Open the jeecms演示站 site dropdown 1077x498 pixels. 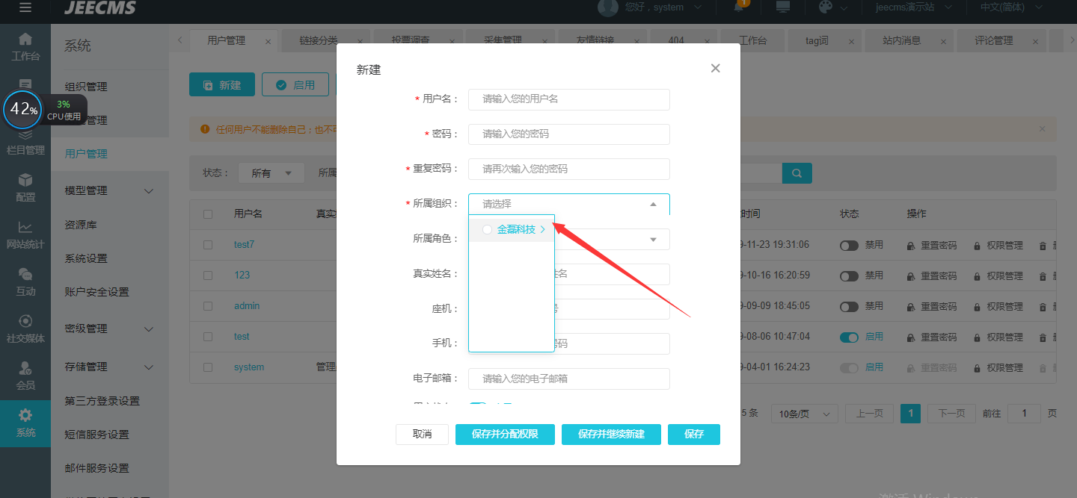[915, 7]
